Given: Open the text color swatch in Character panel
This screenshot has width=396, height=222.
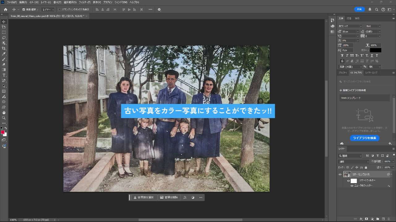Looking at the screenshot, I should coord(376,50).
